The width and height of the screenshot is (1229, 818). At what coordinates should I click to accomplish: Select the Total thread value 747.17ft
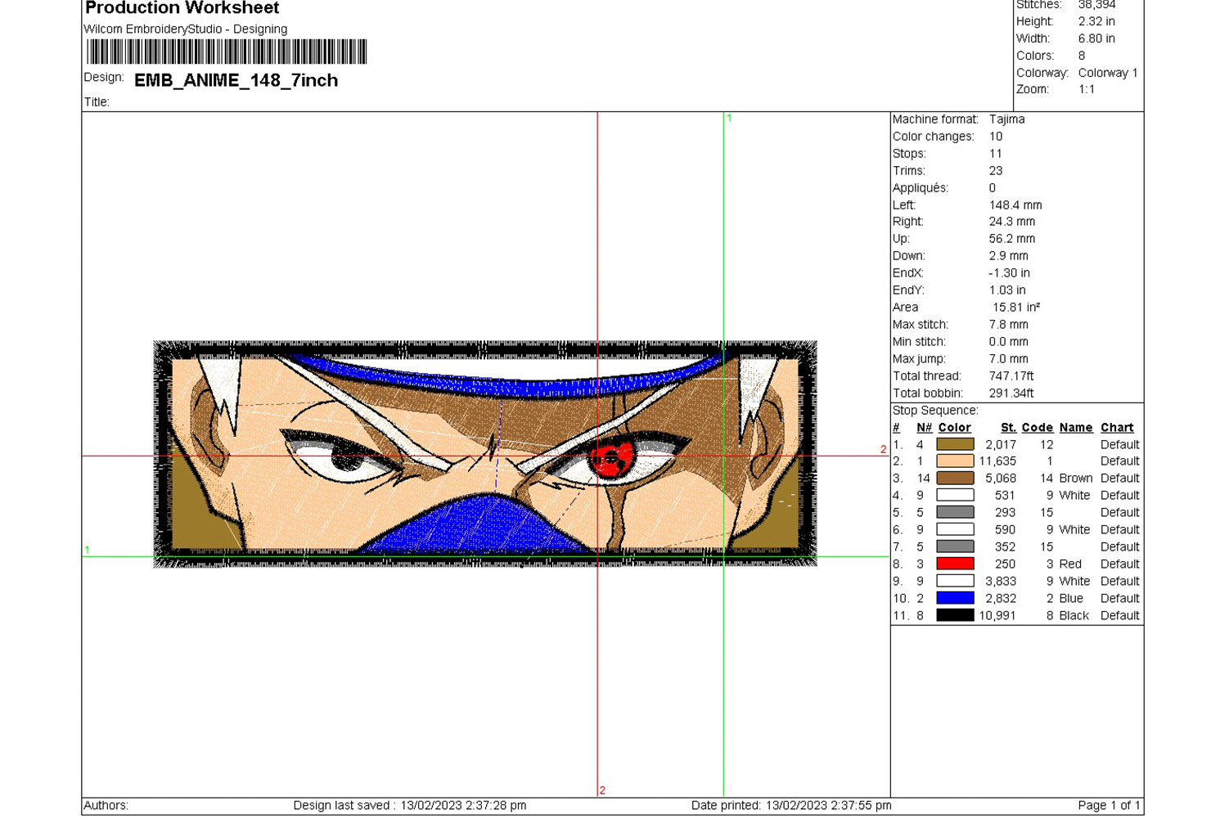(1011, 376)
